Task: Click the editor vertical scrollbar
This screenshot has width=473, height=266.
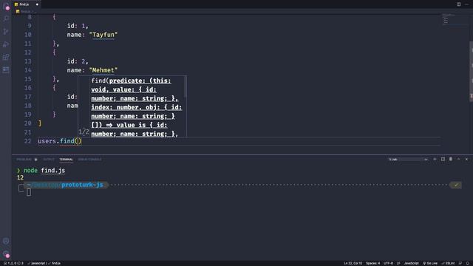Action: coord(472,72)
